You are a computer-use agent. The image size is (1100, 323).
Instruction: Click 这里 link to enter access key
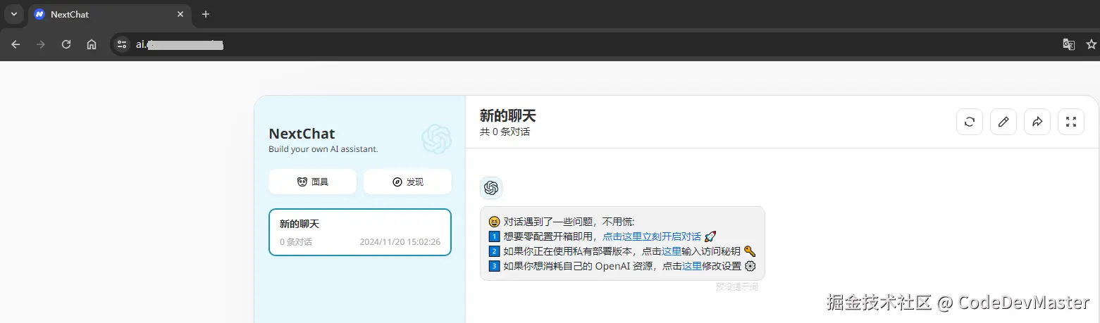click(x=672, y=251)
